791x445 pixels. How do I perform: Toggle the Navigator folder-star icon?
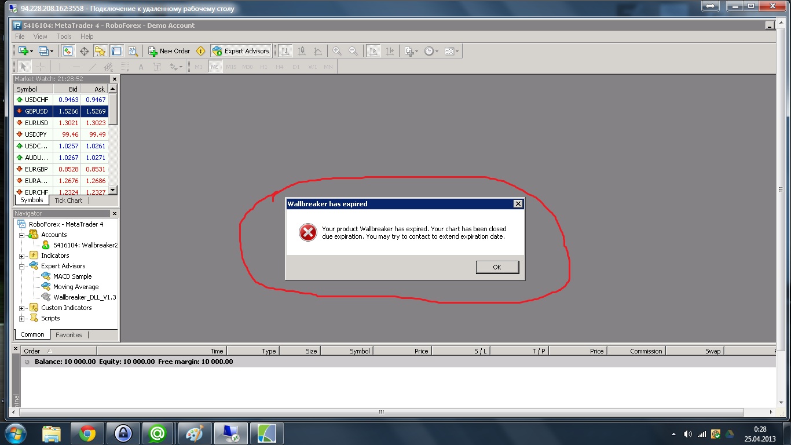pyautogui.click(x=100, y=51)
